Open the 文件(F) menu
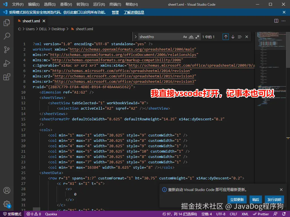The height and width of the screenshot is (217, 290). coord(18,5)
